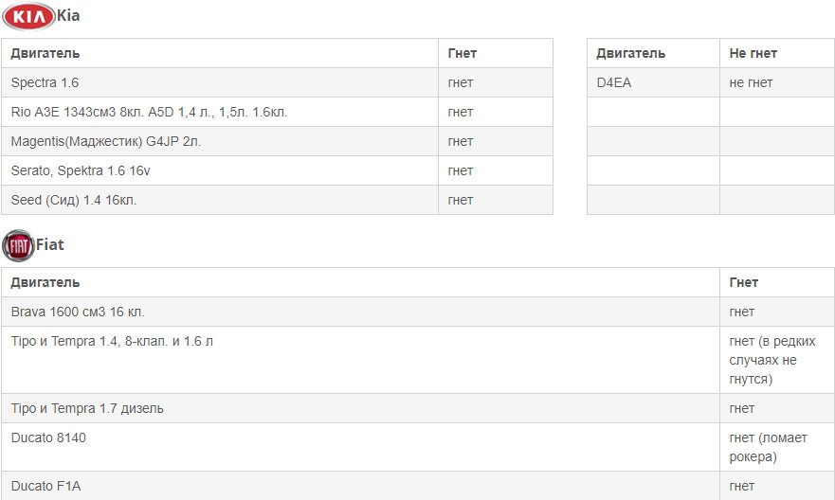Click the D4EA engine cell
This screenshot has height=500, width=835.
653,82
